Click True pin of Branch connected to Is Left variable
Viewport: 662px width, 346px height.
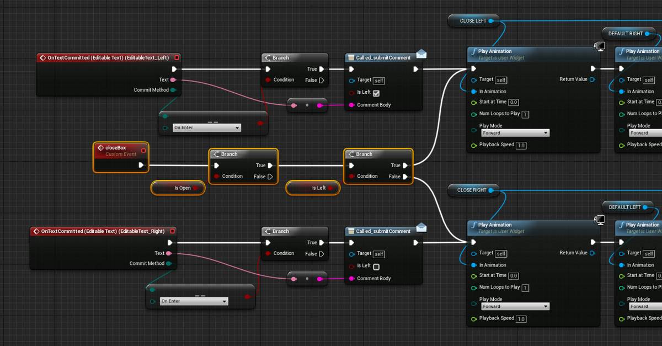click(x=405, y=166)
